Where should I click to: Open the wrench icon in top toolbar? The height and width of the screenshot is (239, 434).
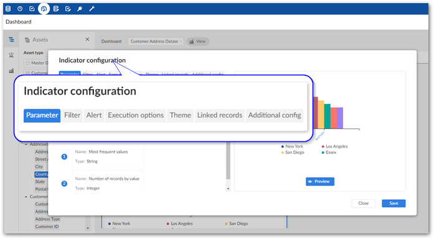coord(92,9)
